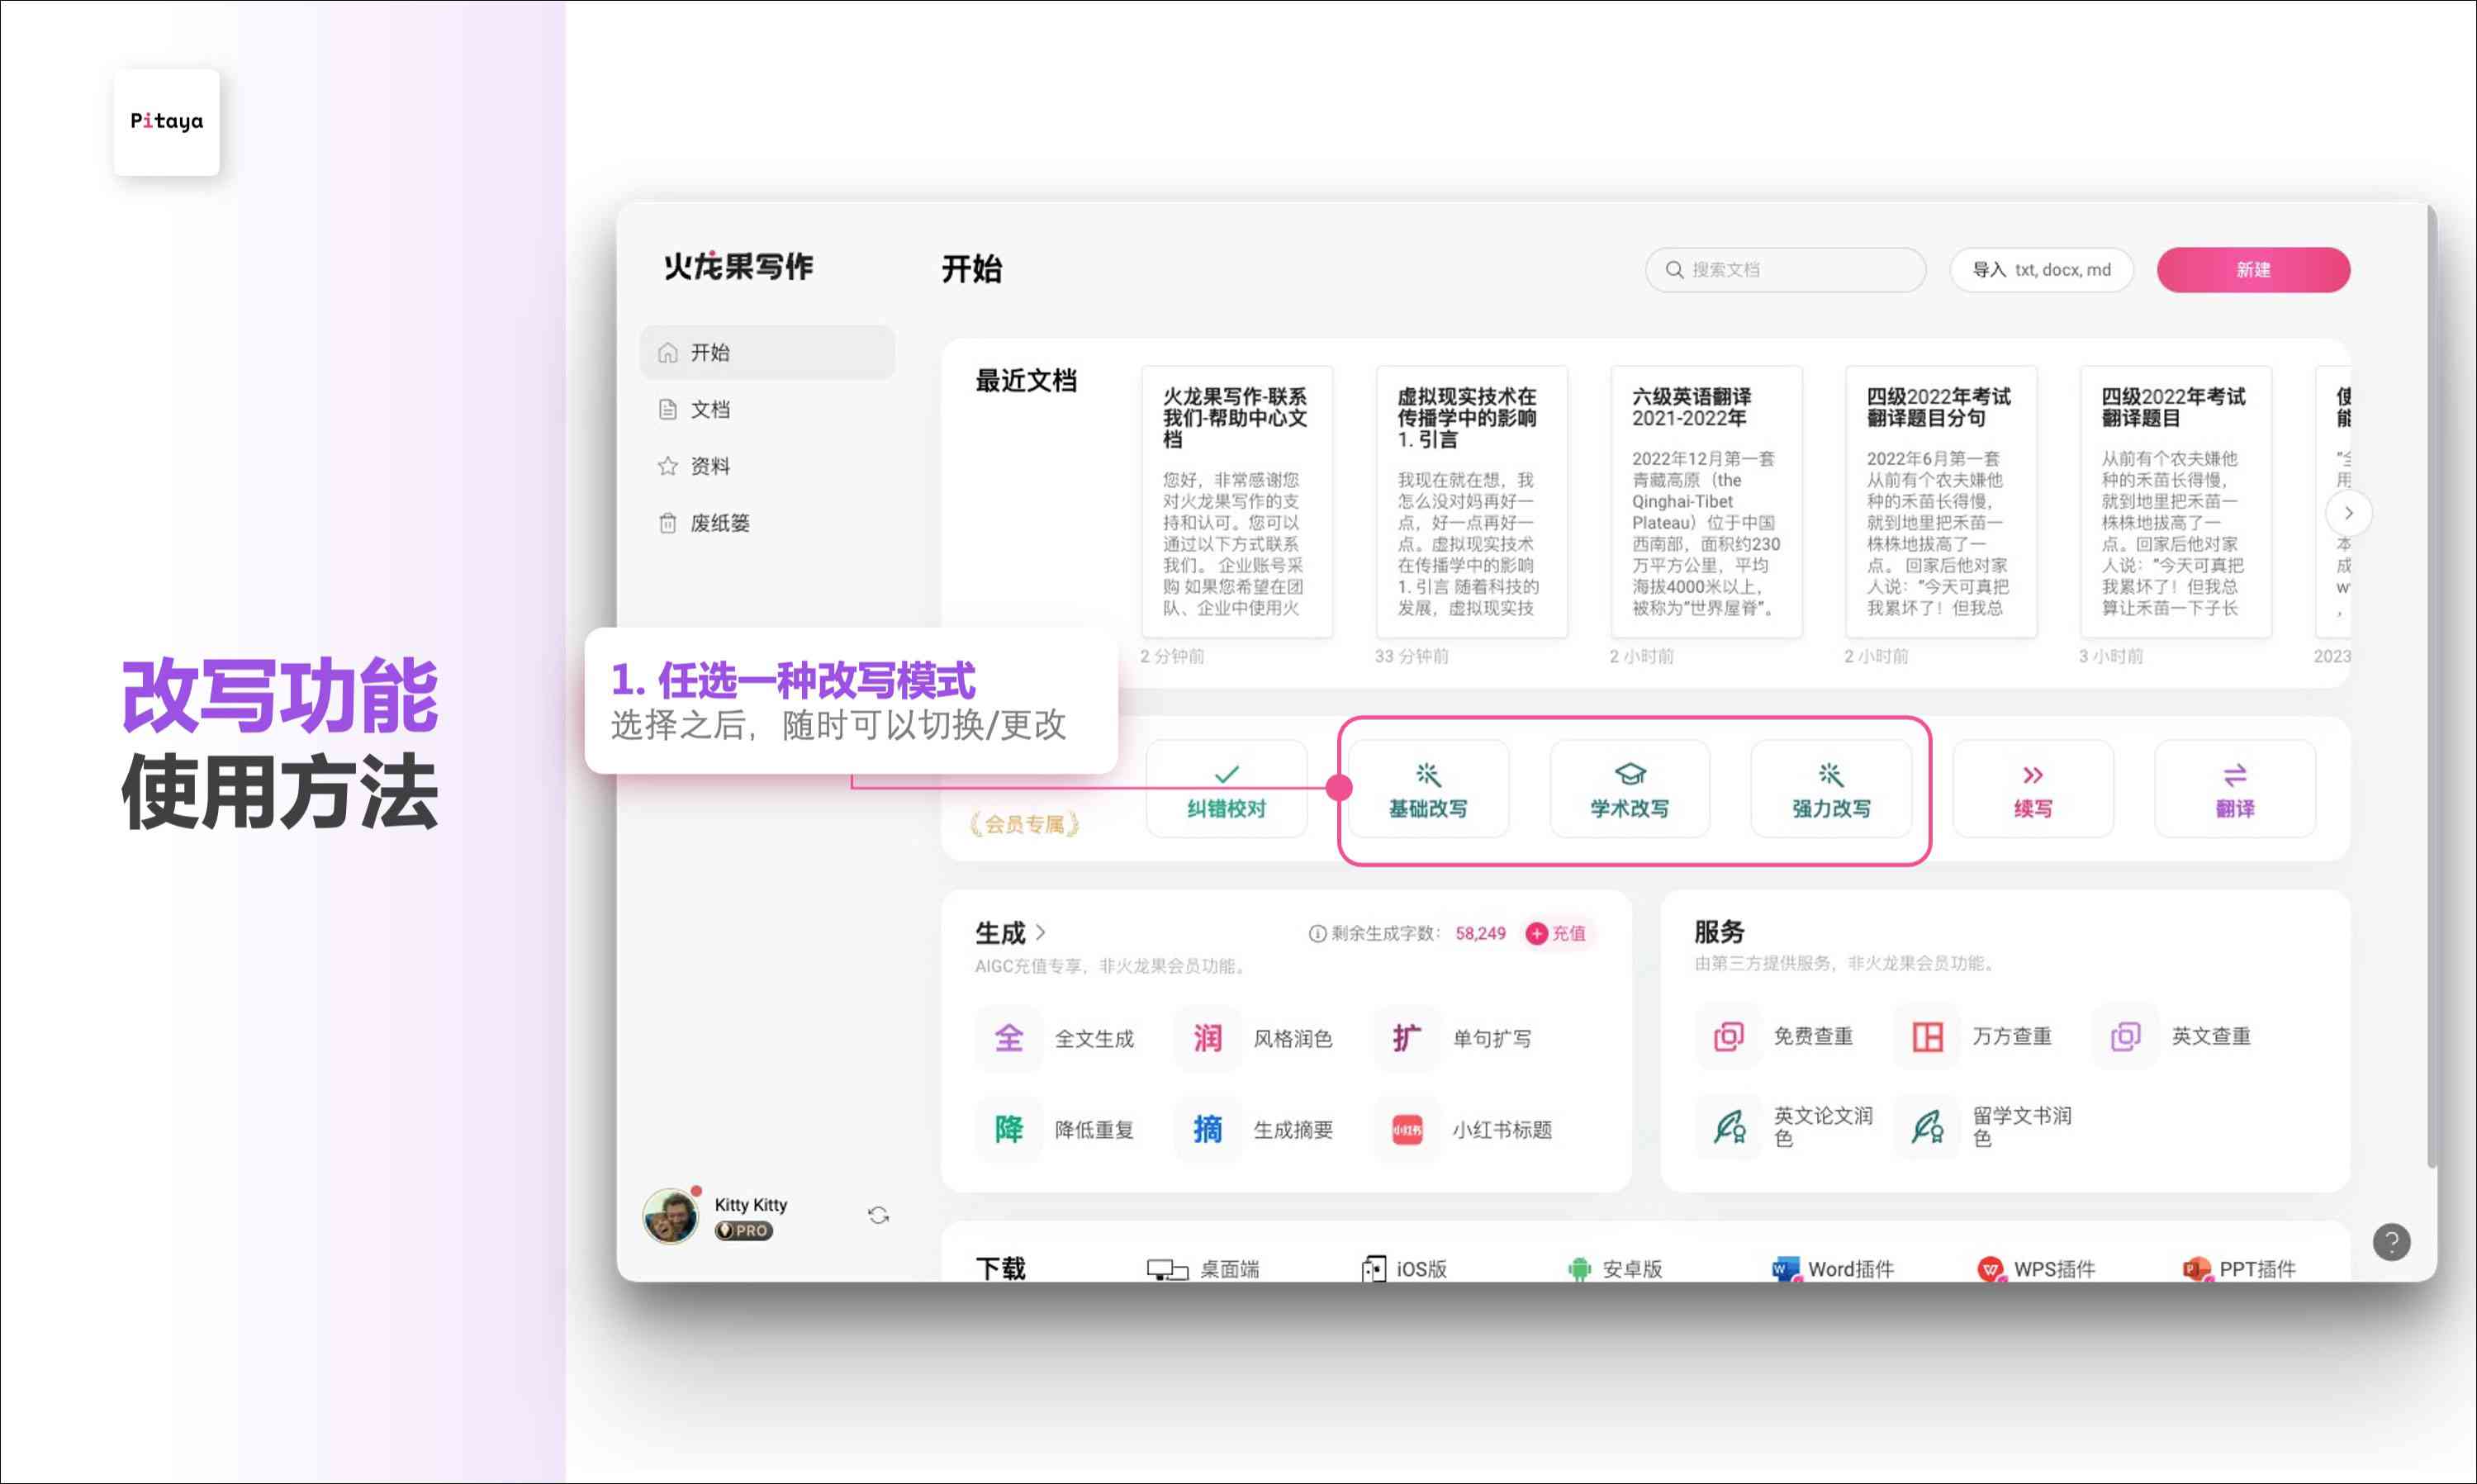Expand the 生成 section arrow
The image size is (2477, 1484).
(x=1041, y=932)
